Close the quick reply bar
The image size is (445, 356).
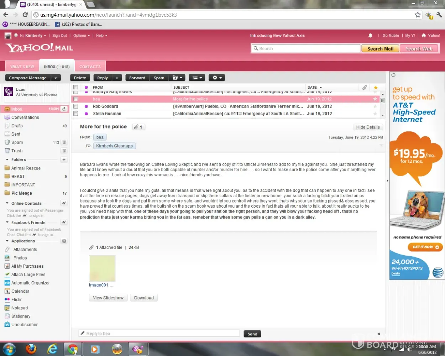click(x=379, y=334)
